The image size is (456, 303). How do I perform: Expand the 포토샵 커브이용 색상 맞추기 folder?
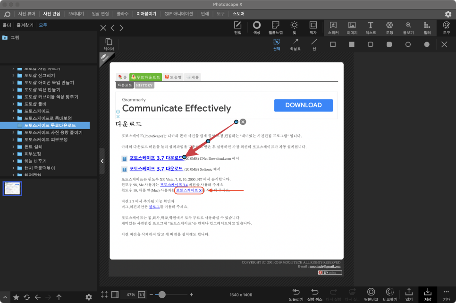13,97
